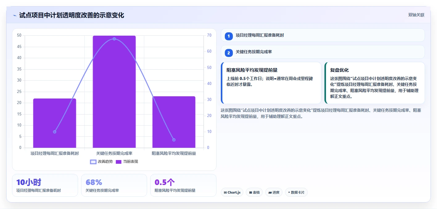This screenshot has height=209, width=437.
Task: Click the x-axis label 项目经理每周汇报准备耗时
Action: pos(55,153)
